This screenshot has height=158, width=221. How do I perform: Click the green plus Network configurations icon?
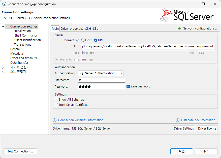click(x=180, y=28)
